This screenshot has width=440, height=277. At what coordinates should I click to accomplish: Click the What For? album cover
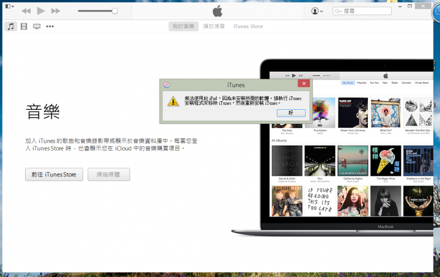pyautogui.click(x=386, y=113)
